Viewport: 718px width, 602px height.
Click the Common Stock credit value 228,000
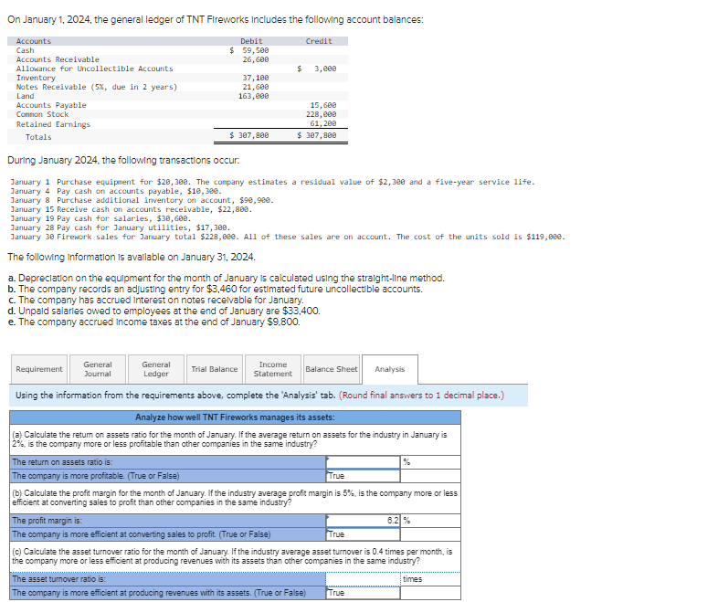click(x=322, y=114)
